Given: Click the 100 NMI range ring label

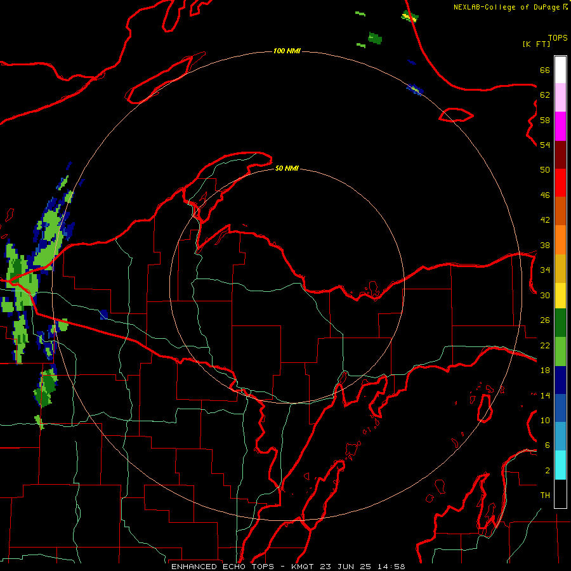Looking at the screenshot, I should click(x=287, y=51).
